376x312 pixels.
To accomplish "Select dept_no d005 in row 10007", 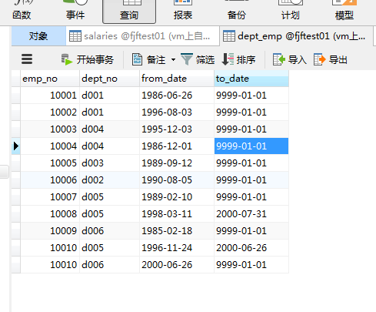I will coord(110,197).
